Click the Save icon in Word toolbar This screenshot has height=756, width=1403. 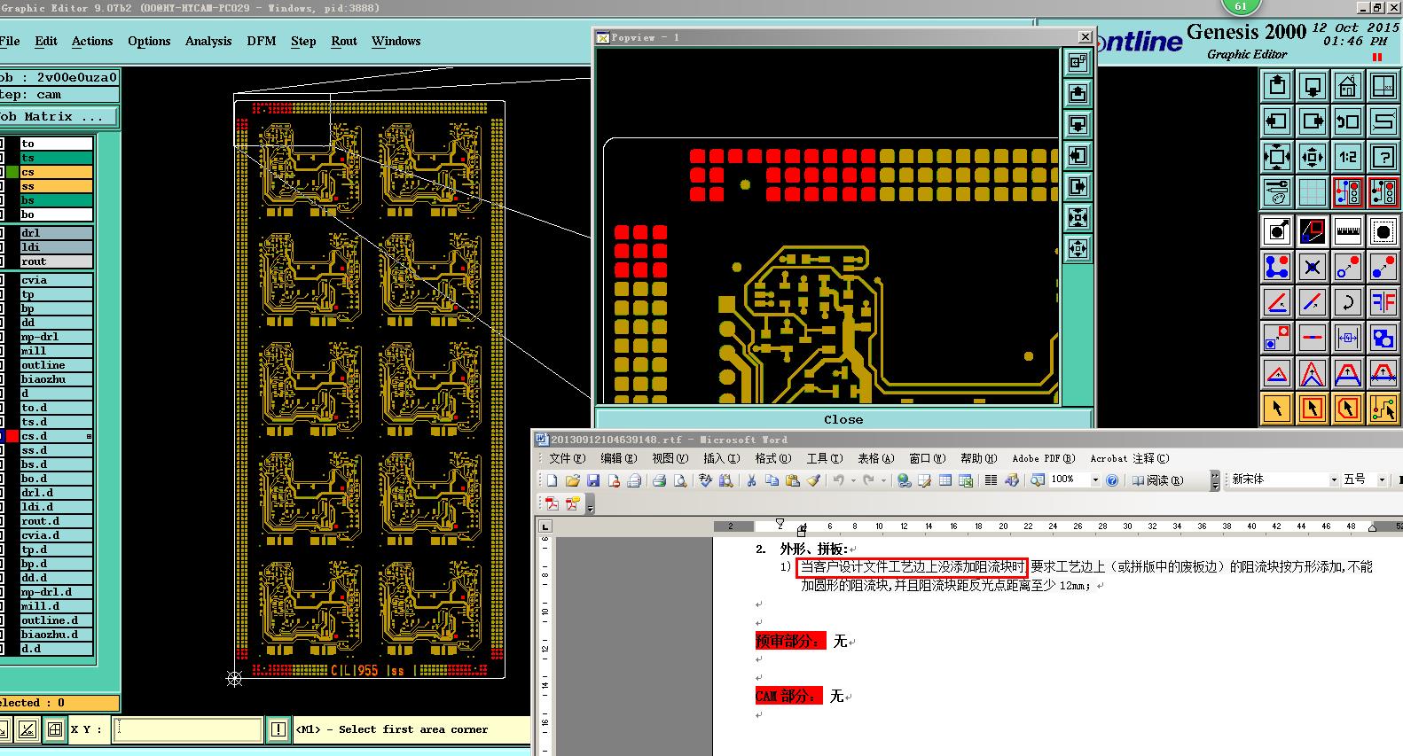tap(593, 480)
